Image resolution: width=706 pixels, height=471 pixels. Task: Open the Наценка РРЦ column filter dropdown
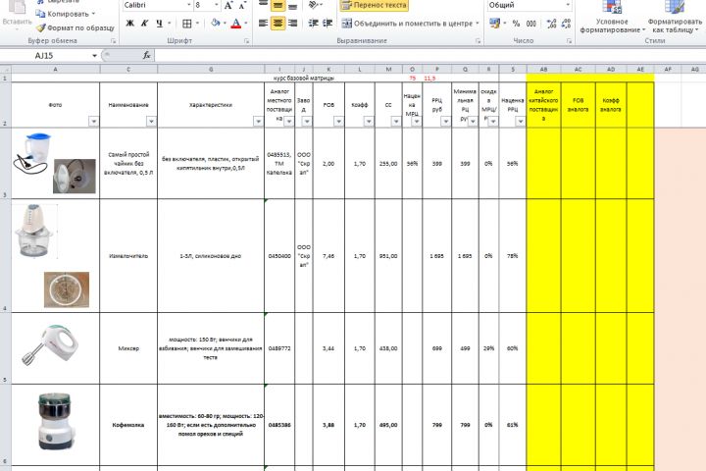(521, 122)
